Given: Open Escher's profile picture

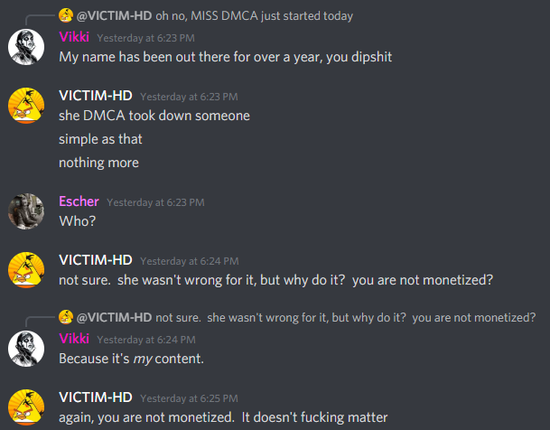Looking at the screenshot, I should coord(26,211).
